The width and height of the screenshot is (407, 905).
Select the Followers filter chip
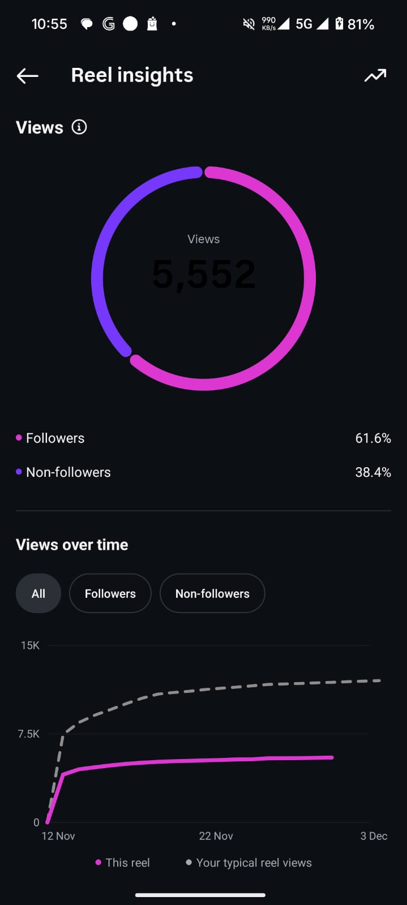pos(110,593)
